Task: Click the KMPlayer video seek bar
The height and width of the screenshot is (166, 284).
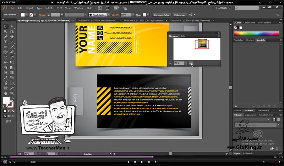Action: (141, 157)
